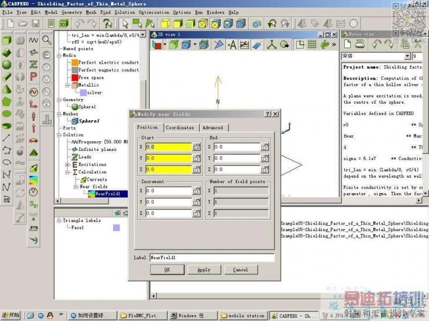Click the S21 S-parameter icon
This screenshot has width=429, height=321.
[x=33, y=204]
